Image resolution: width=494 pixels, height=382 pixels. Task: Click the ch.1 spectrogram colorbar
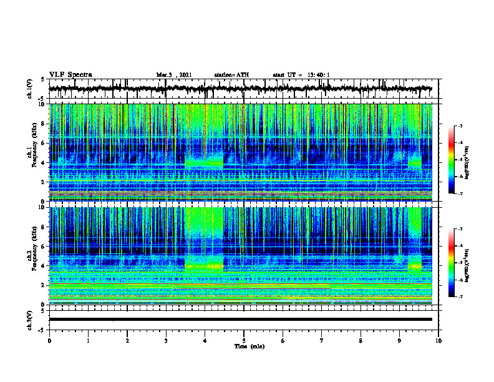(451, 160)
